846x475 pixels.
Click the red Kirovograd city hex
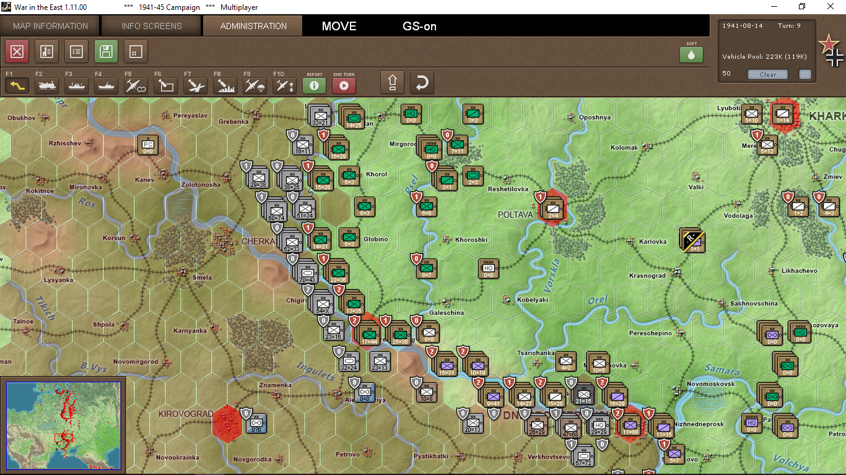click(x=227, y=423)
